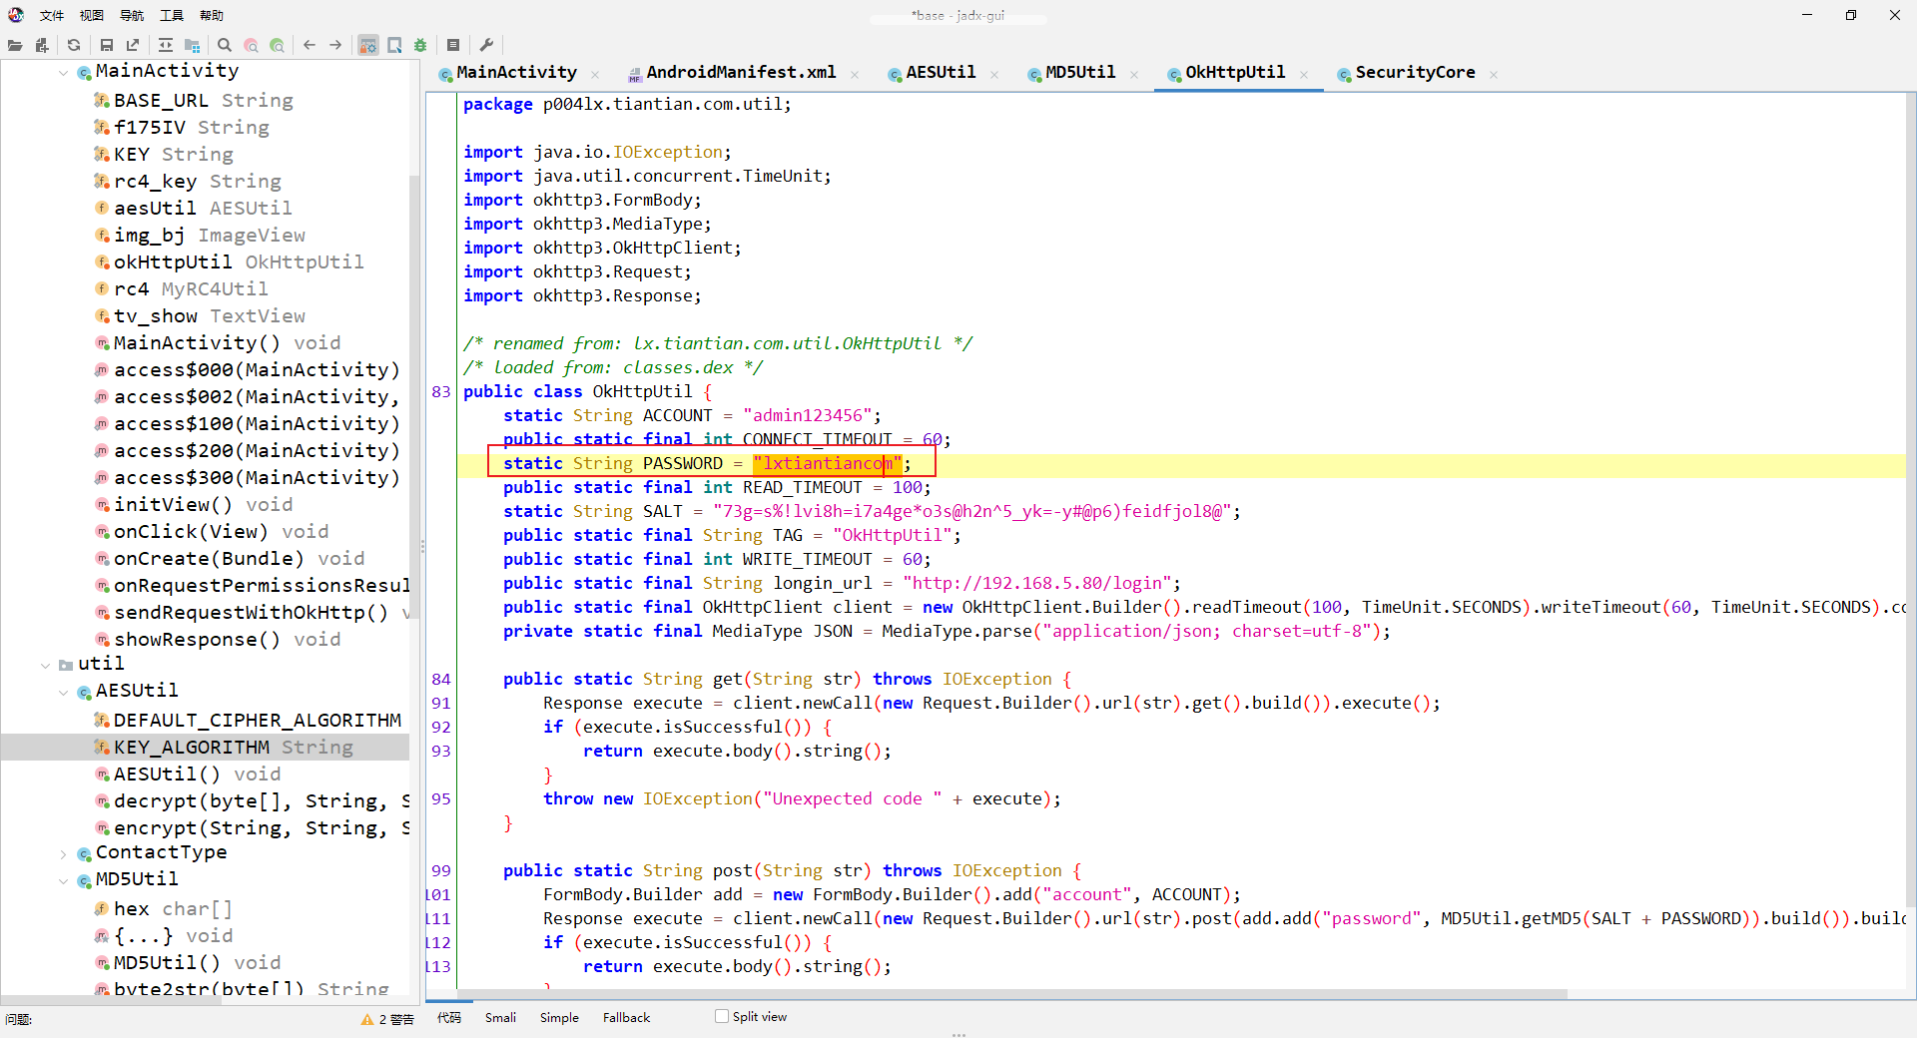
Task: Close the AndroidManifest.xml tab
Action: (855, 74)
